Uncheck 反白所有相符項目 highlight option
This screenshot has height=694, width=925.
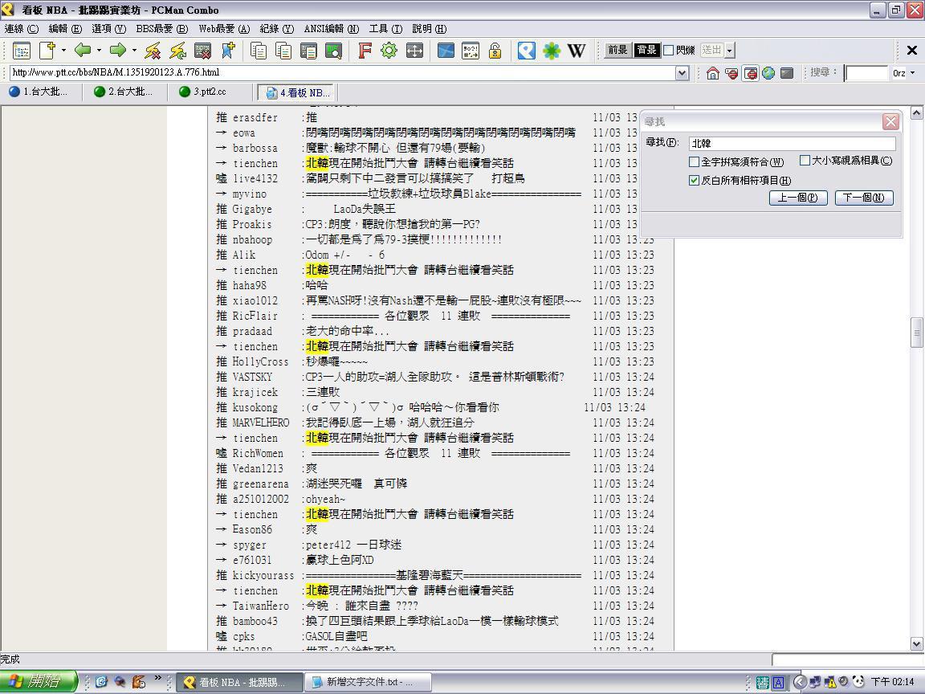pyautogui.click(x=695, y=181)
